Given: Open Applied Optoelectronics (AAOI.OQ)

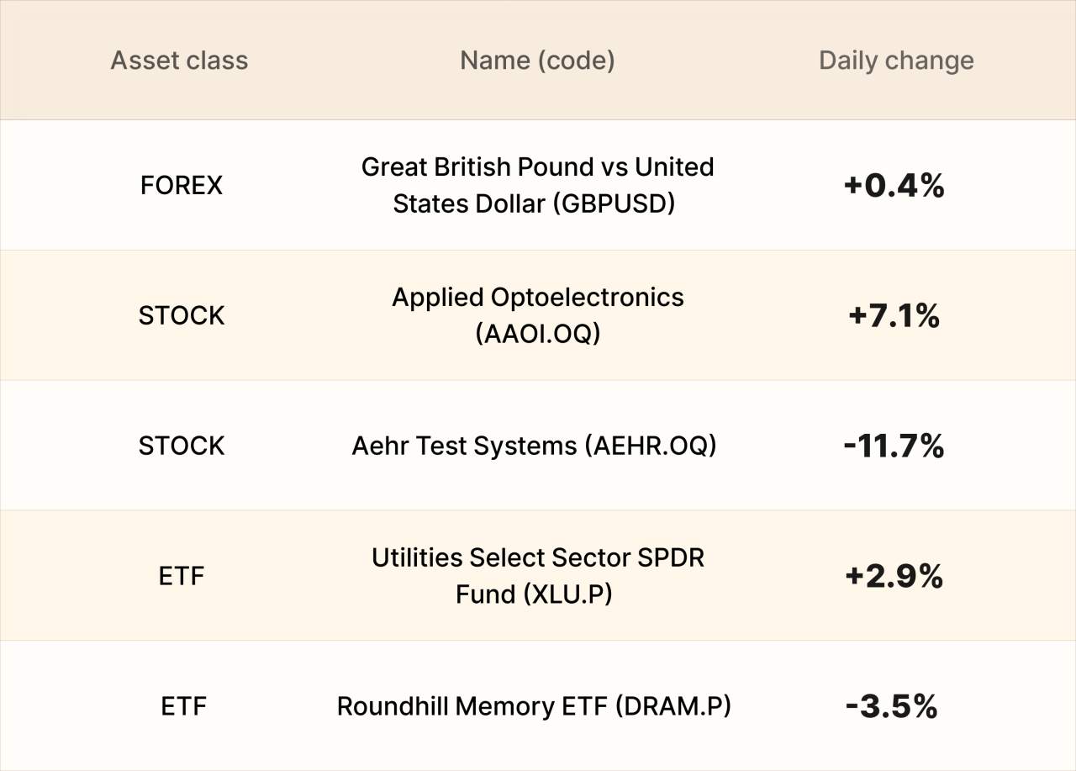Looking at the screenshot, I should 537,315.
